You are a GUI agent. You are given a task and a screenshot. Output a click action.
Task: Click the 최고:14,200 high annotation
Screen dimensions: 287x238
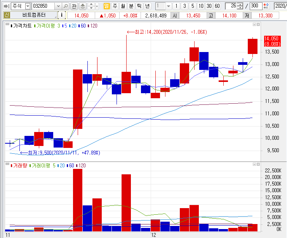coord(167,32)
